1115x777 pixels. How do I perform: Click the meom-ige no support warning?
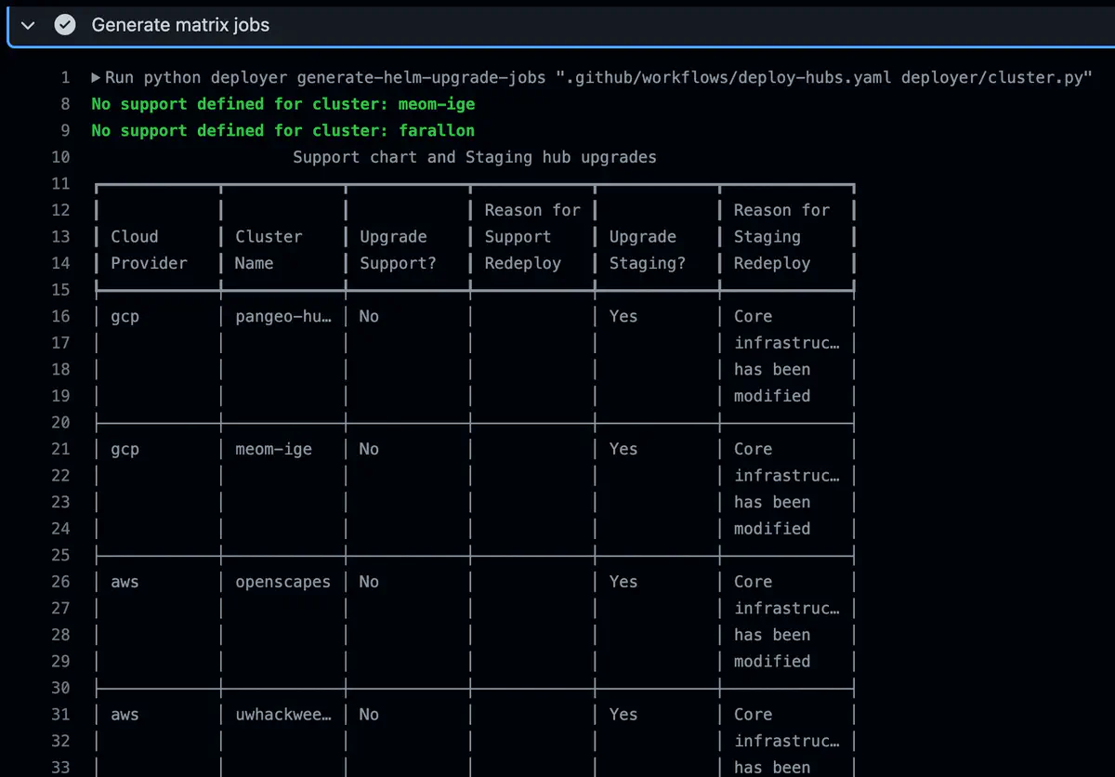pos(282,104)
